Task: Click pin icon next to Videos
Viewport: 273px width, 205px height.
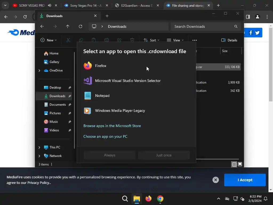Action: (x=70, y=130)
